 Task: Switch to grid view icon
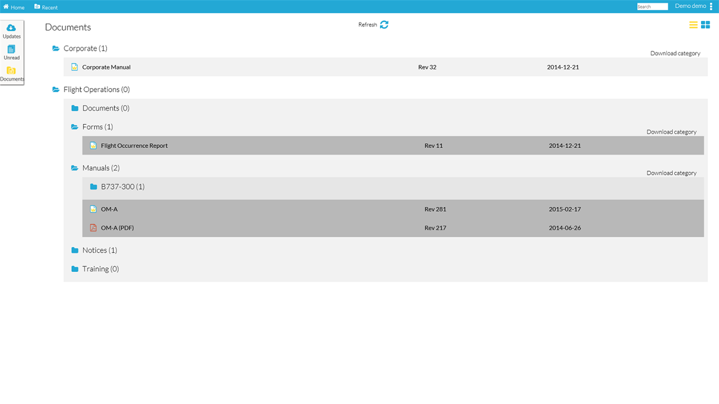pyautogui.click(x=706, y=25)
